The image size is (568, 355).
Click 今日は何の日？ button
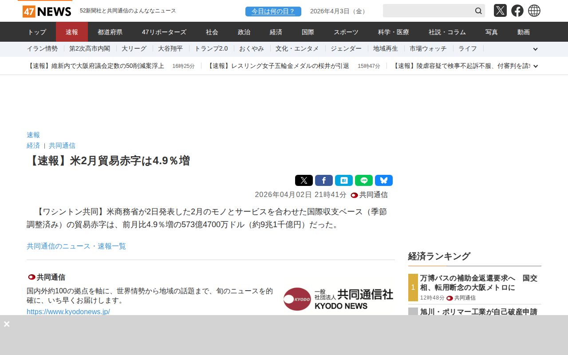point(273,12)
